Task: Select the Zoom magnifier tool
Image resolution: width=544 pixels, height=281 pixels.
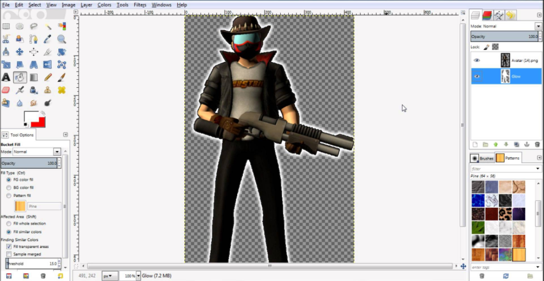Action: click(61, 39)
